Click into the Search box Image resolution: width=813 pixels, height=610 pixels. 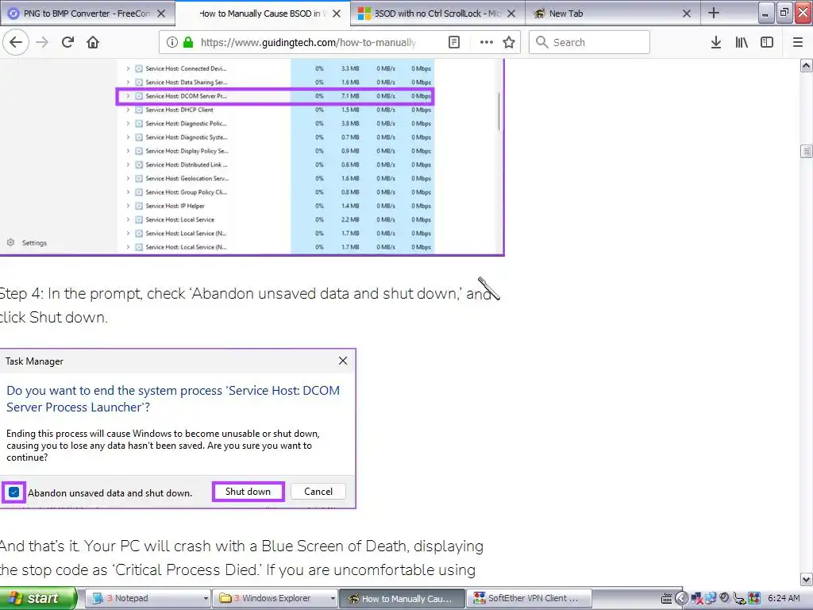(589, 42)
